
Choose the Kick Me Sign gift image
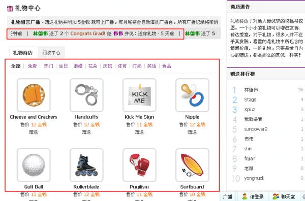[x=139, y=95]
